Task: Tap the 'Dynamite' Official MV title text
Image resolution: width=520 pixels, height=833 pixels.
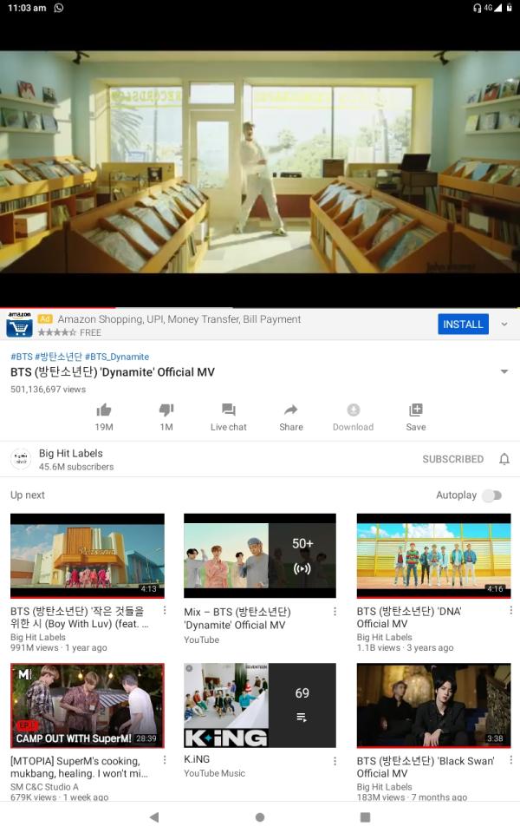Action: click(x=113, y=372)
